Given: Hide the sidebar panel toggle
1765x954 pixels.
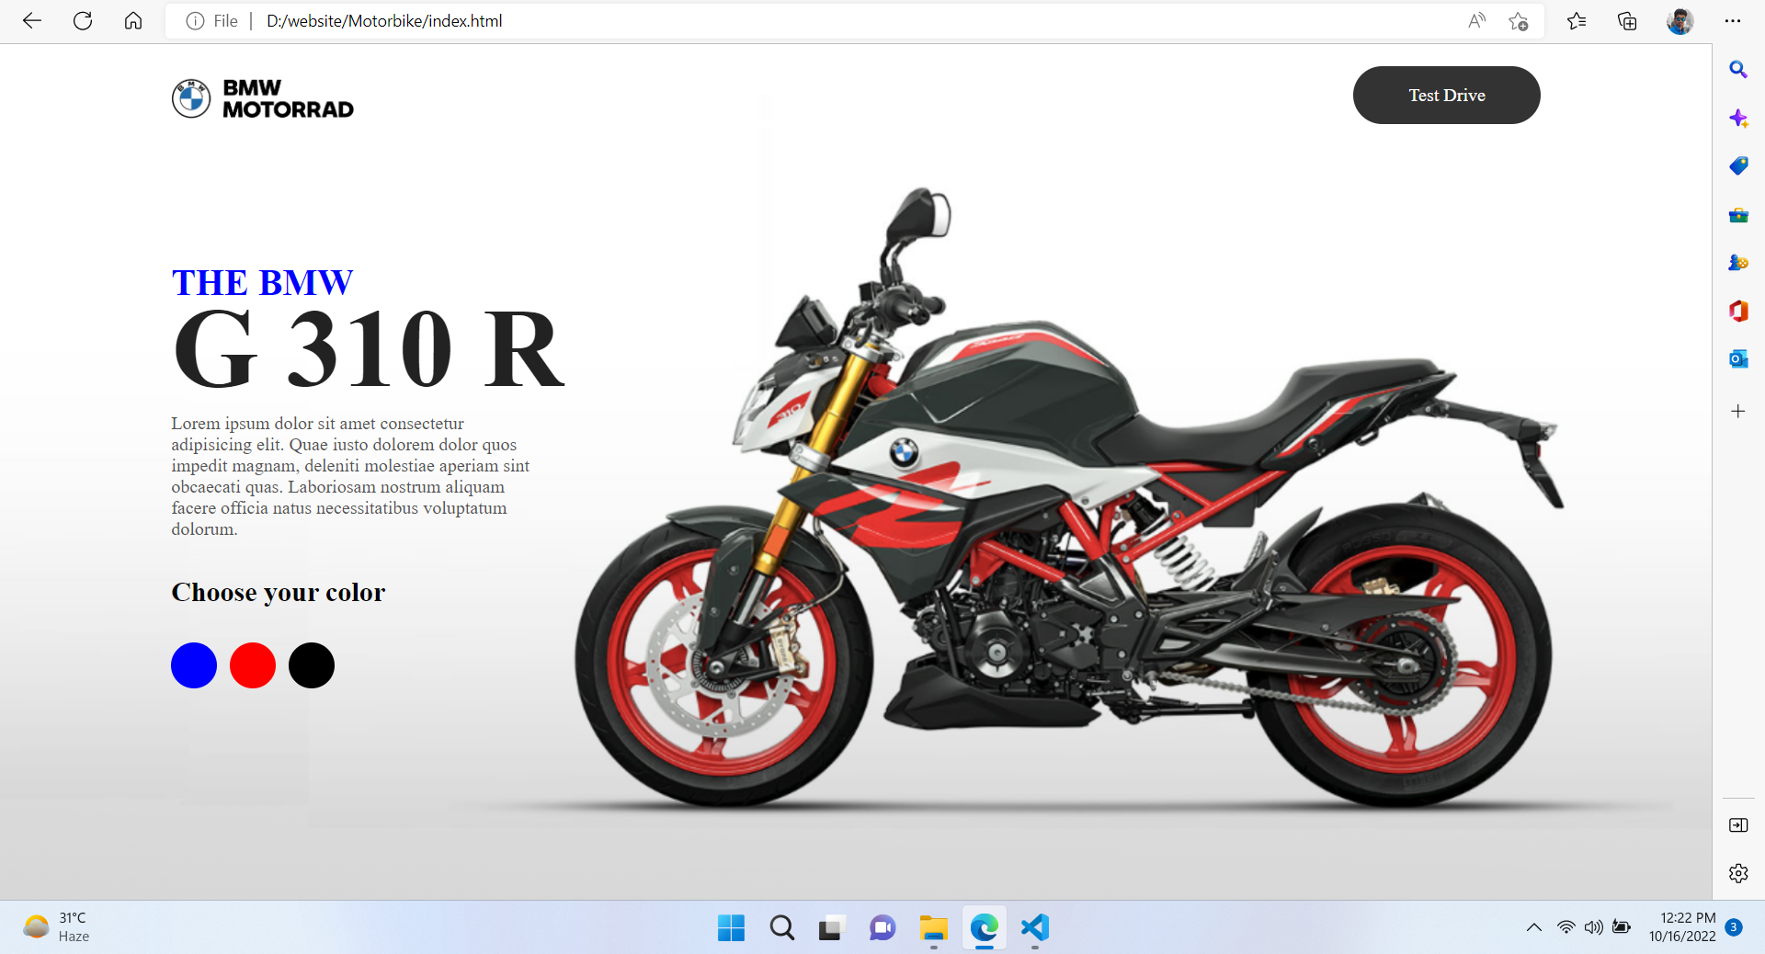Looking at the screenshot, I should click(1738, 825).
